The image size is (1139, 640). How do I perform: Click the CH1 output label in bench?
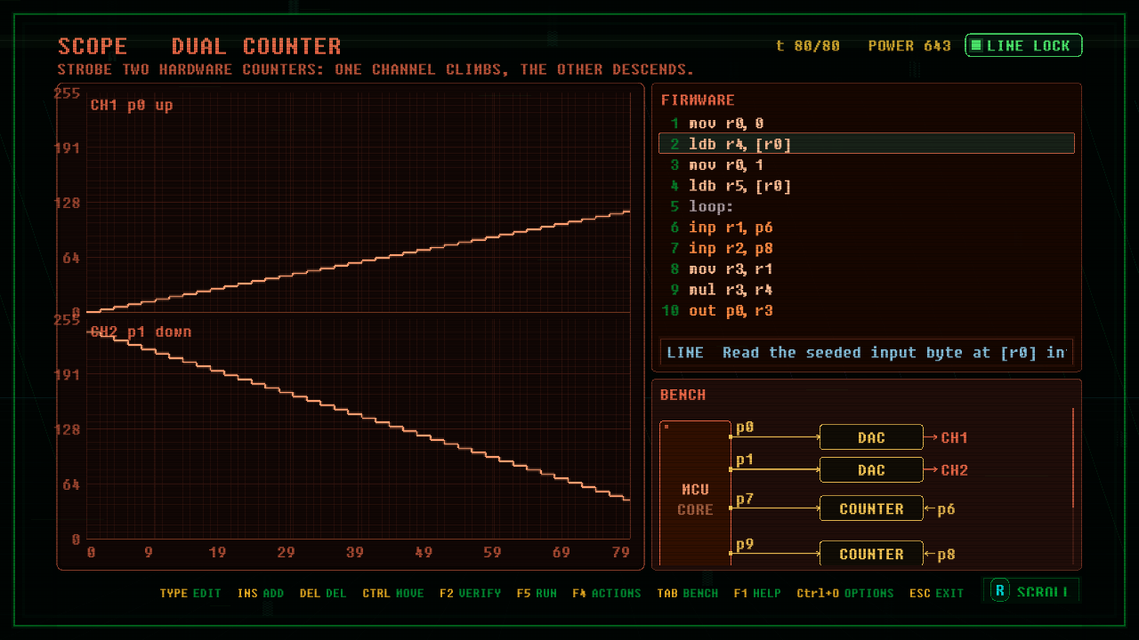pos(954,437)
